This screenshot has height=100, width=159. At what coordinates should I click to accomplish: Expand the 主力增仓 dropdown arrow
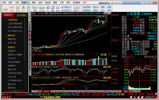(x=71, y=7)
